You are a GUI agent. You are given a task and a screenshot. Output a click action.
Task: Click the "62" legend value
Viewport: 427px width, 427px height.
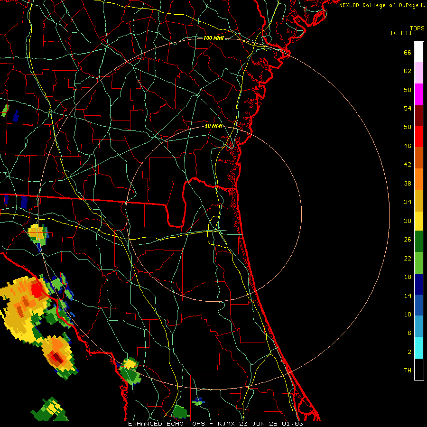click(x=408, y=71)
